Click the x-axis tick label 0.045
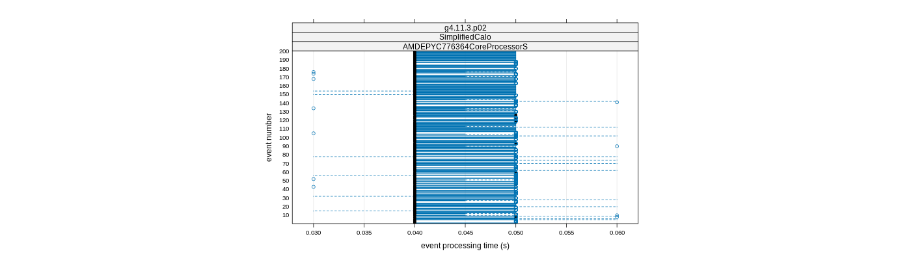The height and width of the screenshot is (260, 911). [x=465, y=232]
